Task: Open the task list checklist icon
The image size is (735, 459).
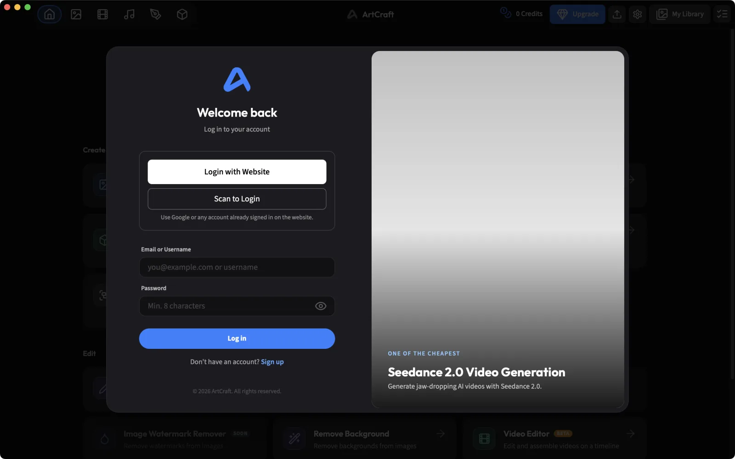Action: [x=722, y=14]
